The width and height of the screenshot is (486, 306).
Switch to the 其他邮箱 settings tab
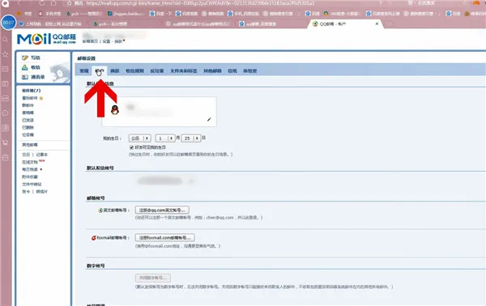pyautogui.click(x=212, y=71)
